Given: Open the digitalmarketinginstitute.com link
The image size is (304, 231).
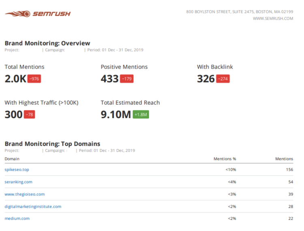Looking at the screenshot, I should [33, 207].
